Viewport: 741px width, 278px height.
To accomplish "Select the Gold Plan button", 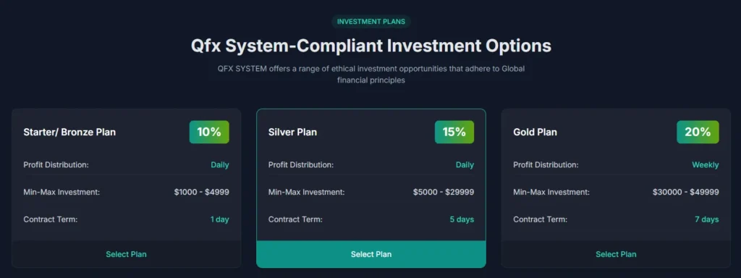I will point(616,254).
